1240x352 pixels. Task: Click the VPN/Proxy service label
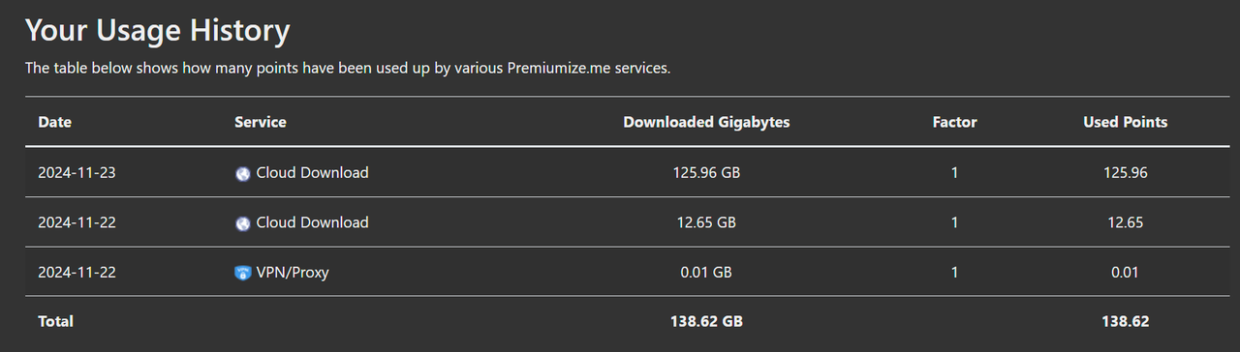pyautogui.click(x=293, y=273)
